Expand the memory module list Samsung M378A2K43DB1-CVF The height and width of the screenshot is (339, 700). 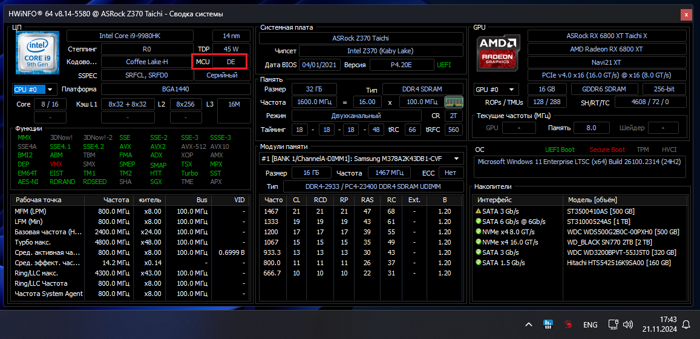coord(361,158)
